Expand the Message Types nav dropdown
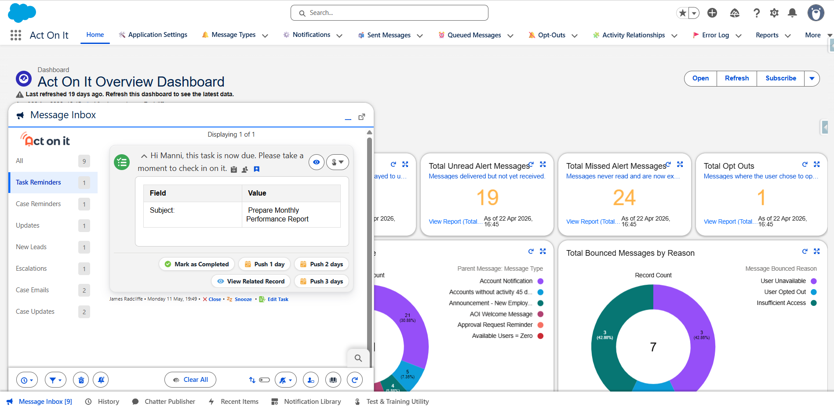This screenshot has height=410, width=834. coord(265,36)
